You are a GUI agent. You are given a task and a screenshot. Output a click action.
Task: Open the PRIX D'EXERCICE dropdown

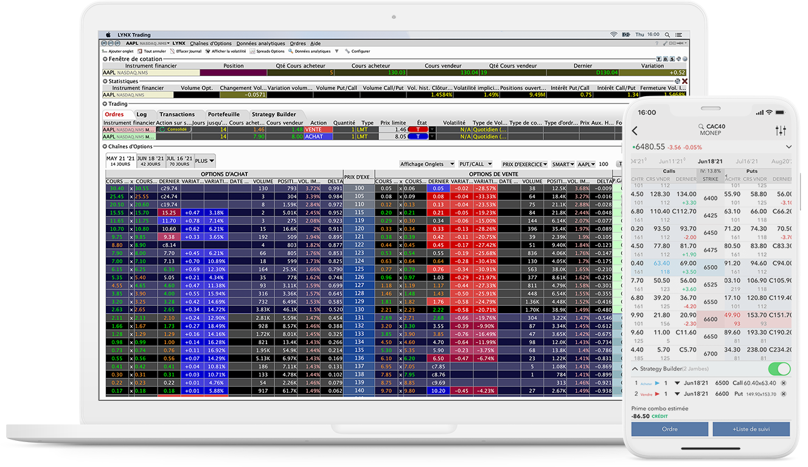[x=524, y=164]
